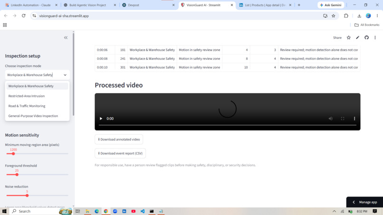
Task: Switch to List | Products LinkedIn tab
Action: (x=265, y=5)
